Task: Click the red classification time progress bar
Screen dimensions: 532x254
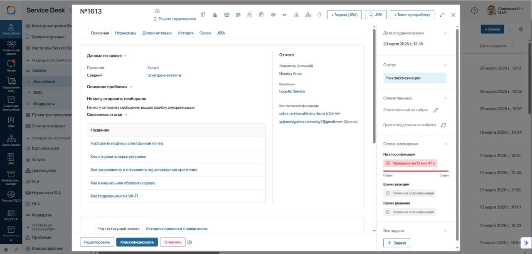Action: [x=416, y=171]
